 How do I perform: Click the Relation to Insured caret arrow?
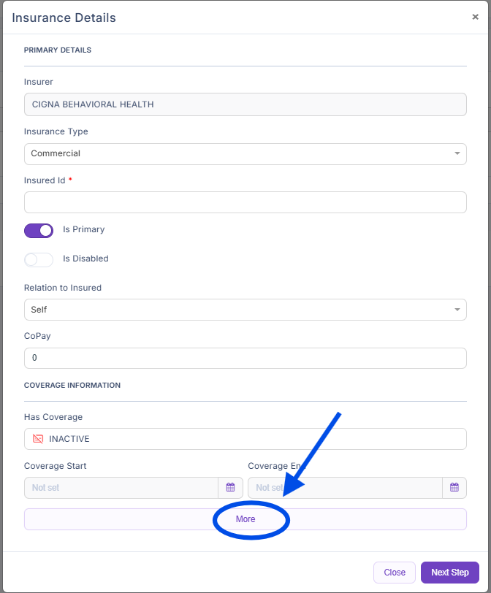tap(457, 310)
